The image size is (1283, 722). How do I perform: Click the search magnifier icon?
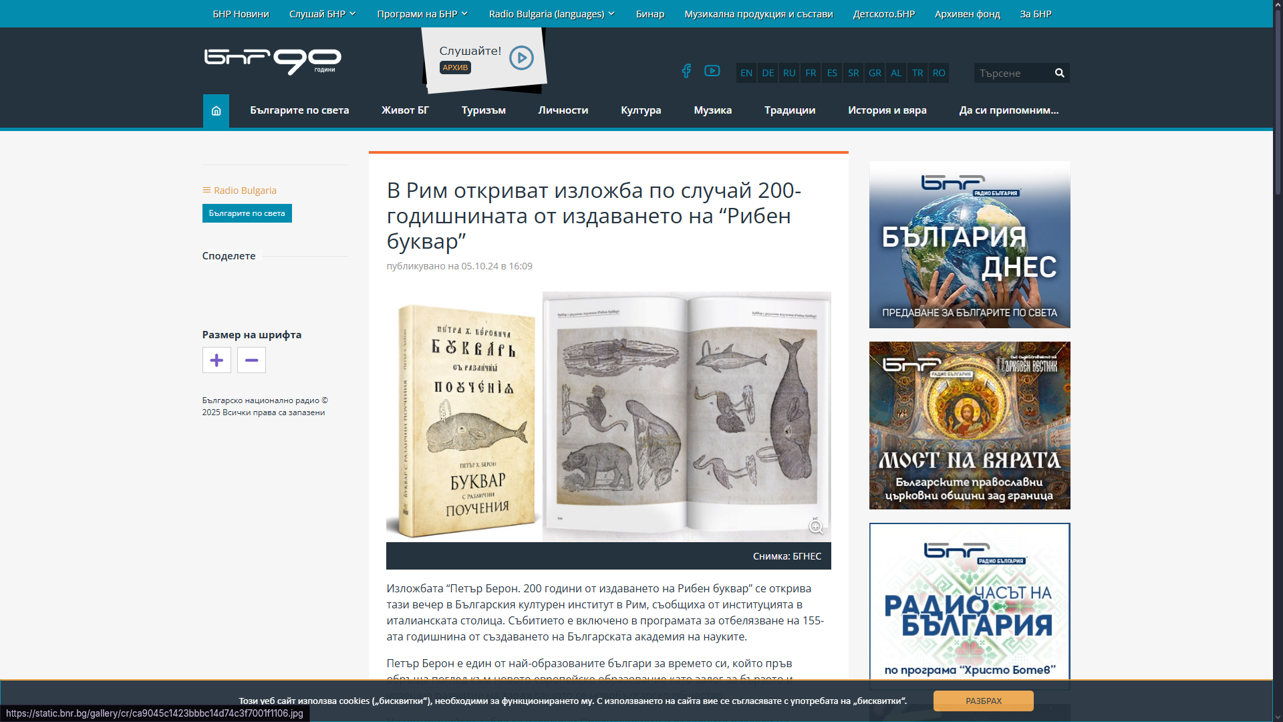pyautogui.click(x=1059, y=73)
